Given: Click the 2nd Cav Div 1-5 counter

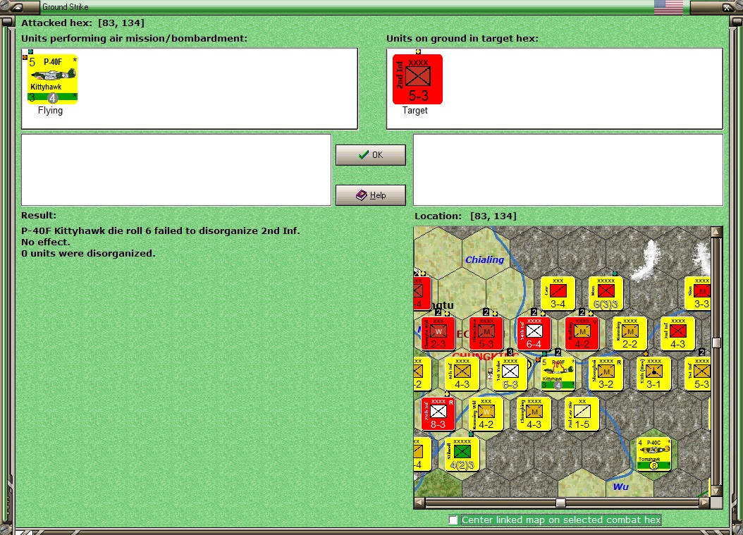Looking at the screenshot, I should coord(582,414).
